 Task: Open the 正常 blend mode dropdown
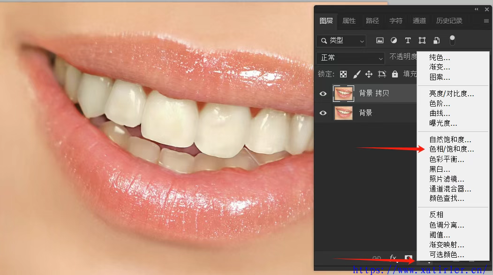click(350, 58)
